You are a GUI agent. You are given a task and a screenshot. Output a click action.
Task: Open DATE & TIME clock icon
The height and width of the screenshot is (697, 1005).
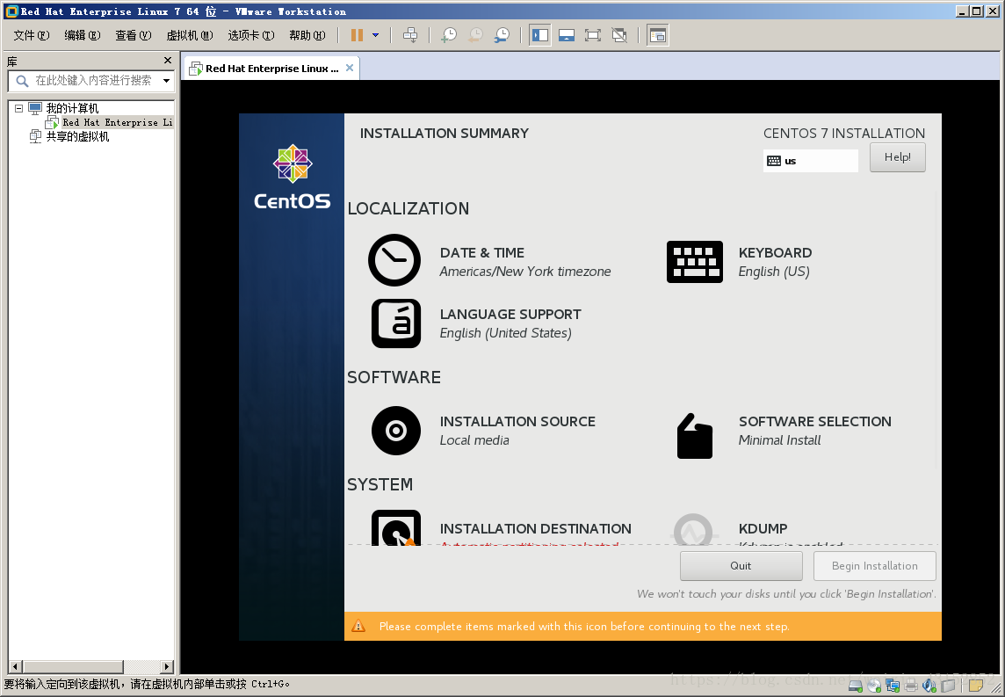click(394, 259)
